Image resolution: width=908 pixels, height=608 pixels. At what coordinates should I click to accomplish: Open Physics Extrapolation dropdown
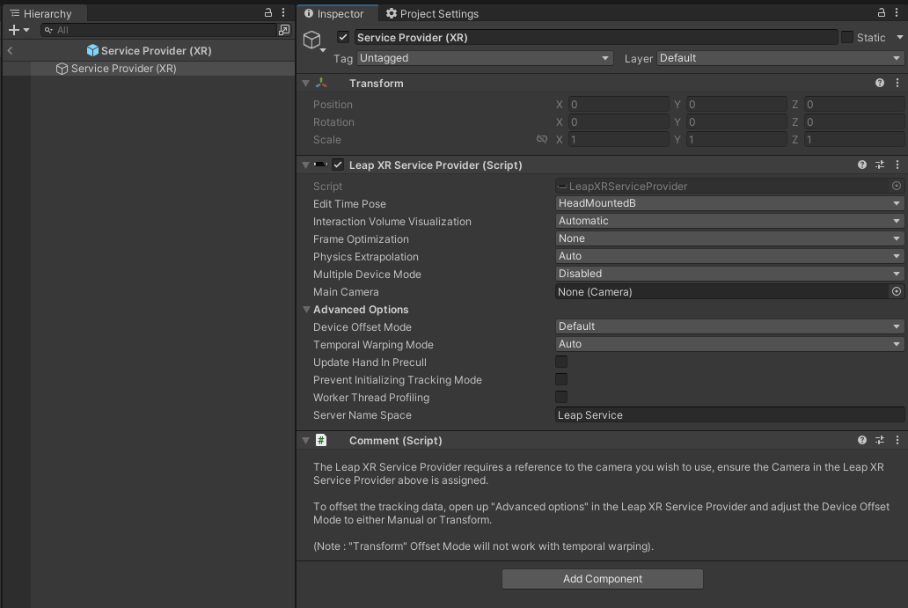(x=729, y=256)
